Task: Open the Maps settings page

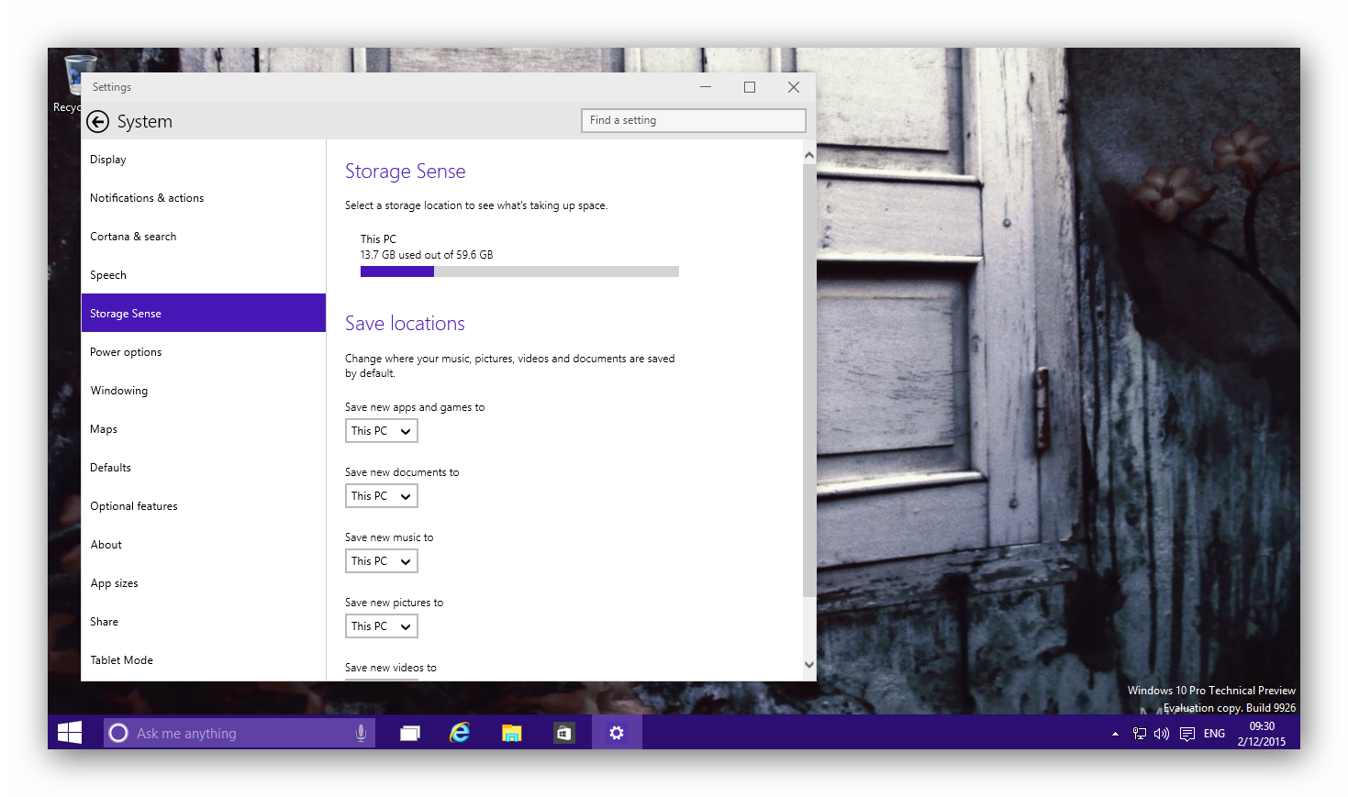Action: tap(204, 429)
